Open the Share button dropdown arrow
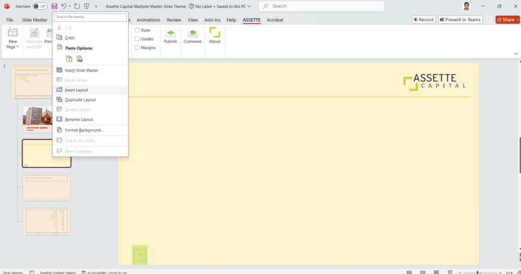 tap(517, 20)
